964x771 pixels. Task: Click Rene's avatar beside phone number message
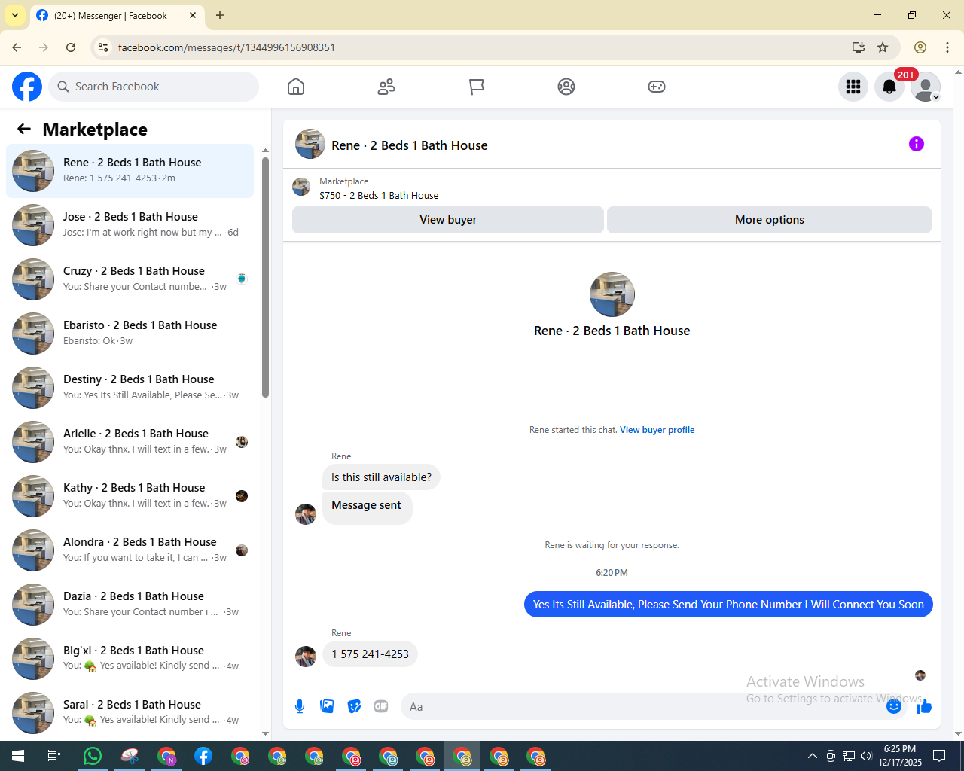[306, 657]
